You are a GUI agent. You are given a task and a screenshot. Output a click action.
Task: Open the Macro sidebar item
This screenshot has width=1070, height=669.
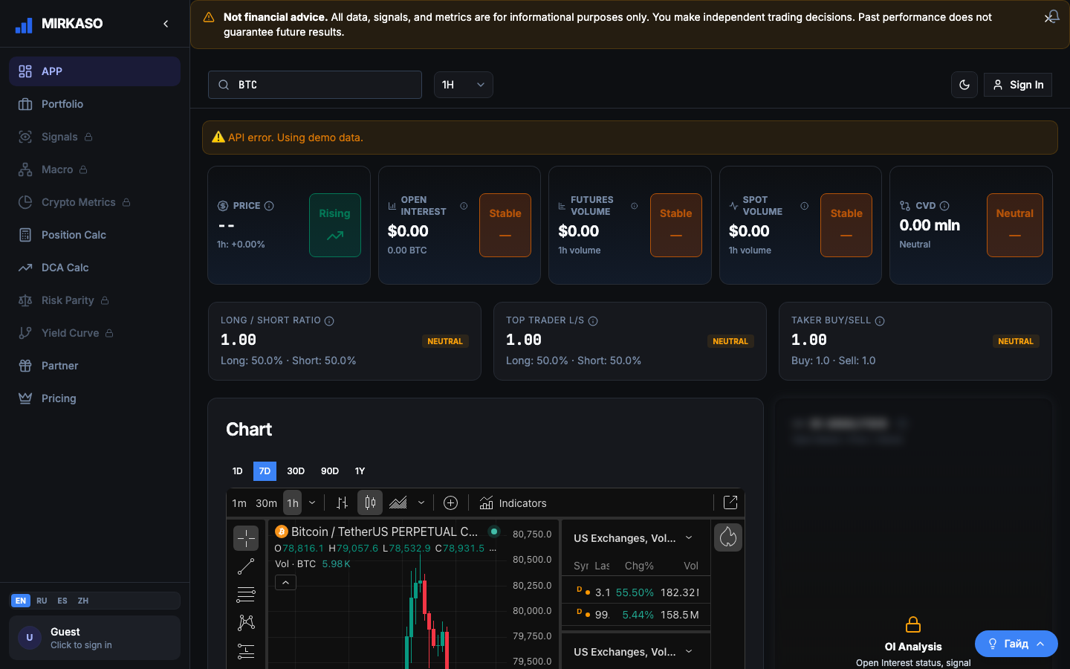[94, 169]
